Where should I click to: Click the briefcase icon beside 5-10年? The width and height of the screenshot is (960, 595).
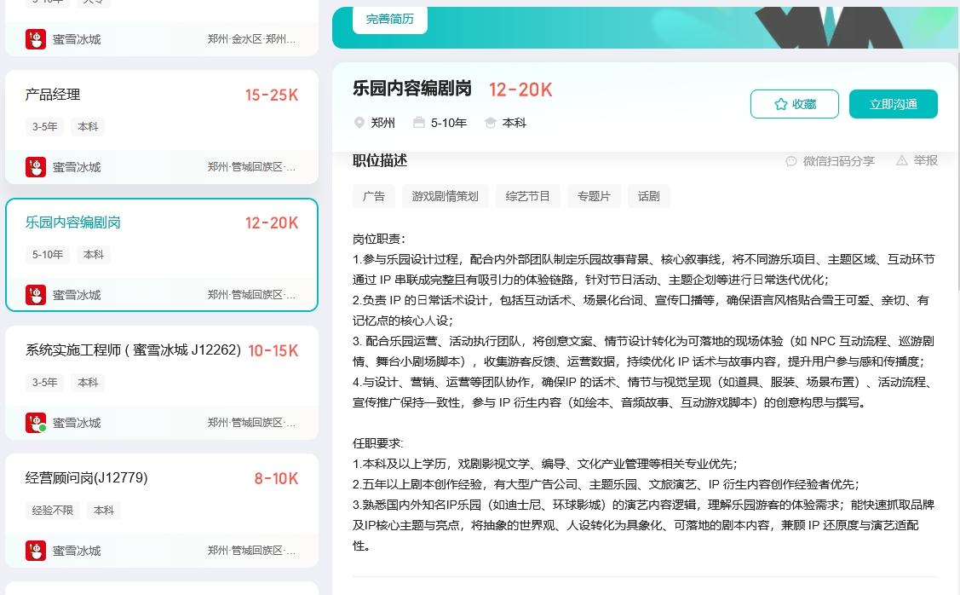(418, 123)
